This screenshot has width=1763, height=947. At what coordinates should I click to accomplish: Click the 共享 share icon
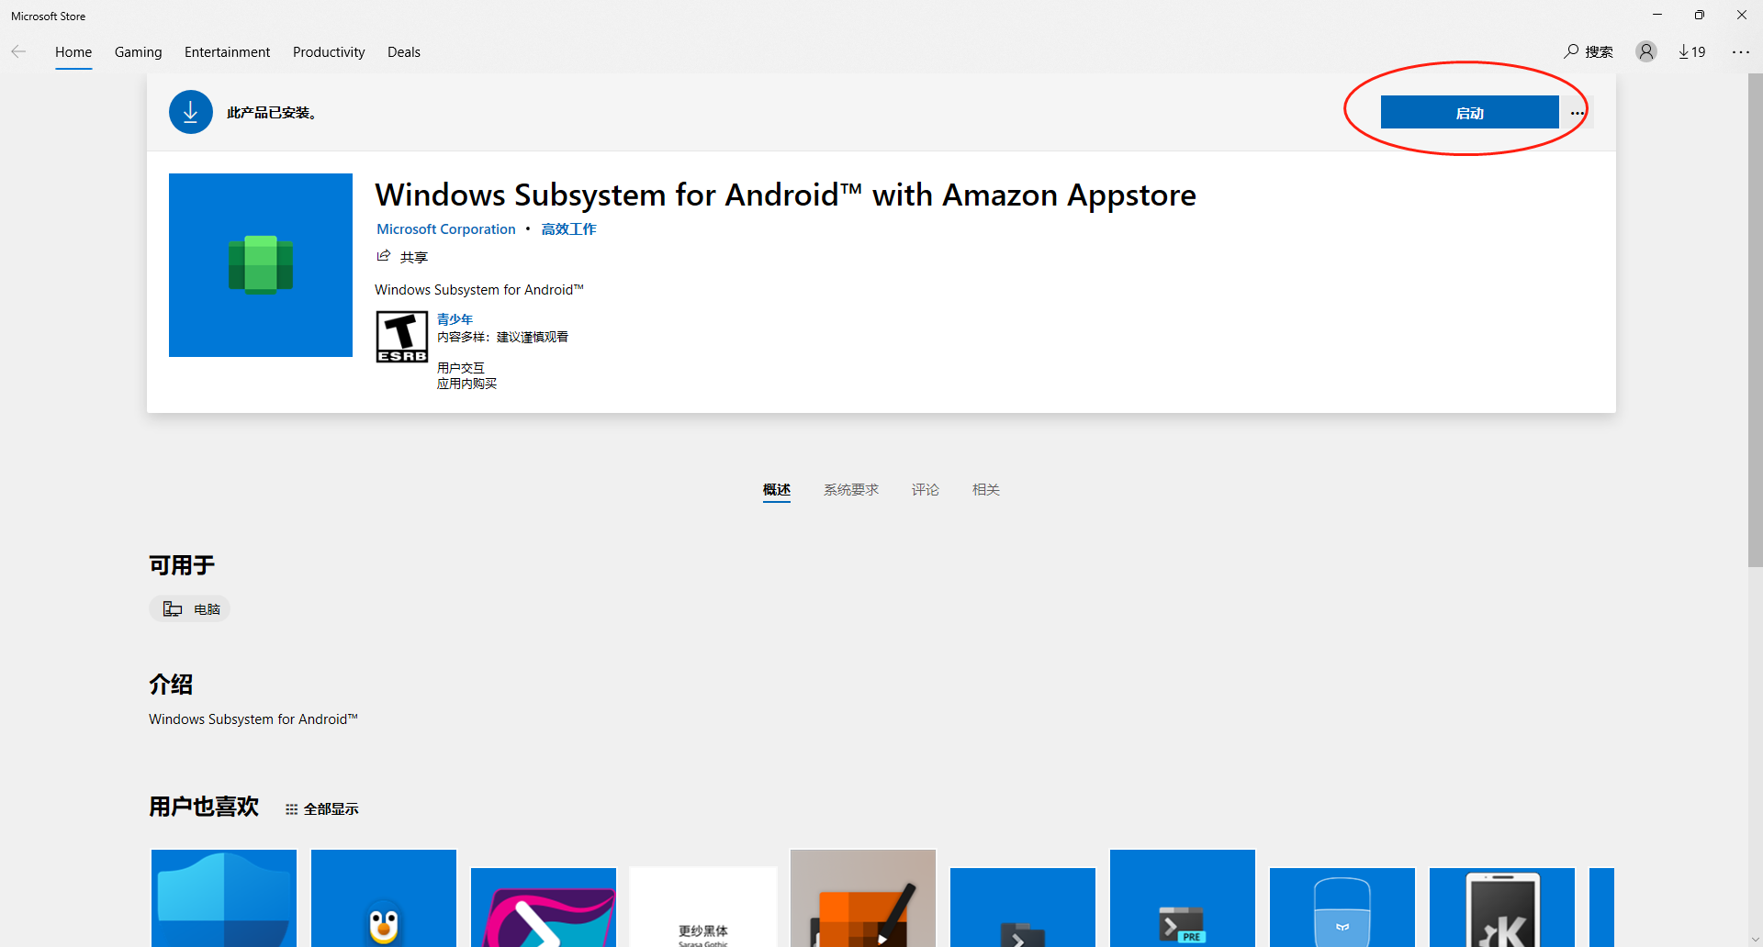(384, 256)
